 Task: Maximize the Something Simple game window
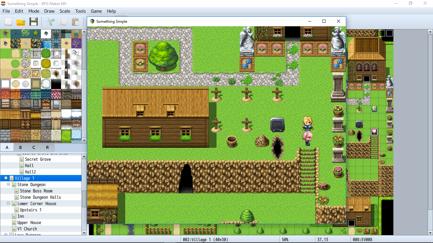click(x=324, y=21)
